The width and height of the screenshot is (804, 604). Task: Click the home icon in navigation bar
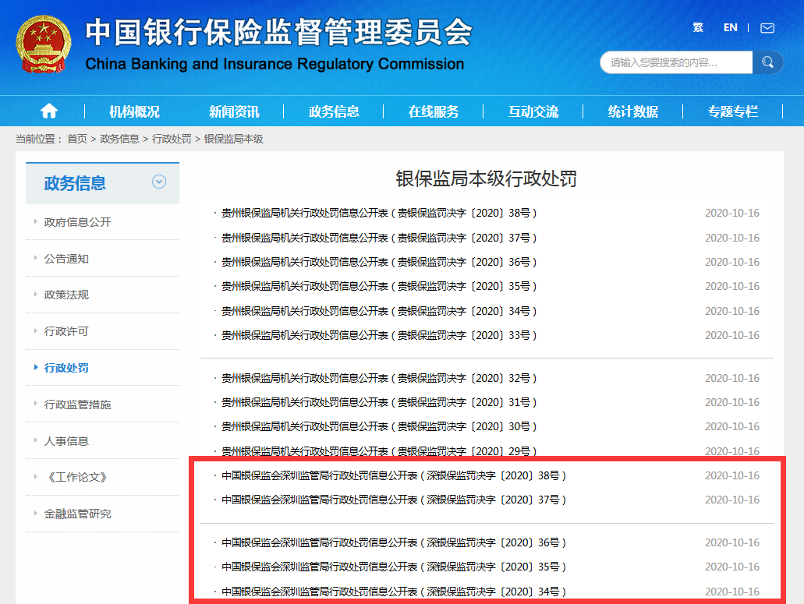[x=49, y=111]
